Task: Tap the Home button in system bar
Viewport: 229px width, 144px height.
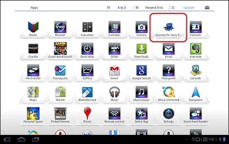Action: click(22, 139)
